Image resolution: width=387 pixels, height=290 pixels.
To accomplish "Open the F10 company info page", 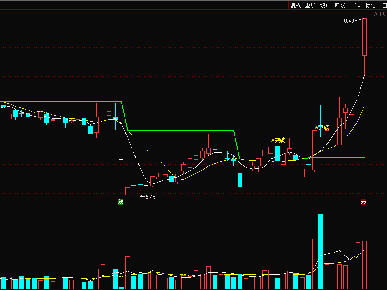I will click(356, 5).
